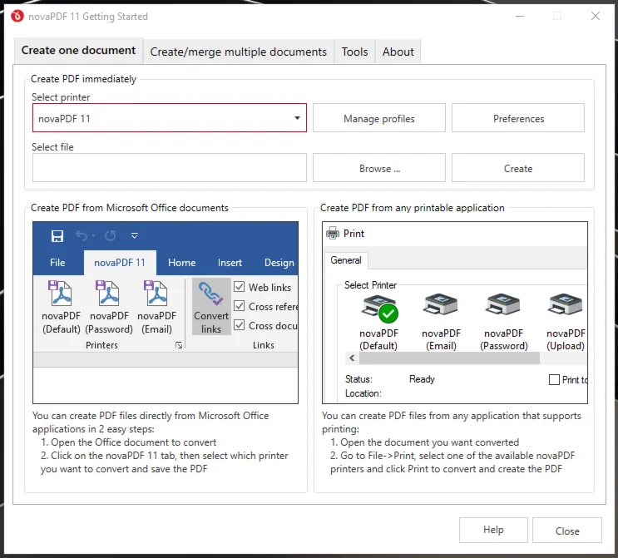Image resolution: width=618 pixels, height=558 pixels.
Task: Switch to Create/merge multiple documents tab
Action: point(238,52)
